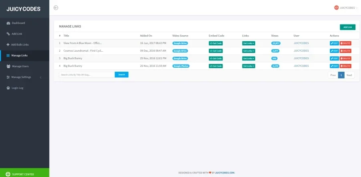Click date '16 Jun, 2017 08:43 PM'

pyautogui.click(x=153, y=43)
